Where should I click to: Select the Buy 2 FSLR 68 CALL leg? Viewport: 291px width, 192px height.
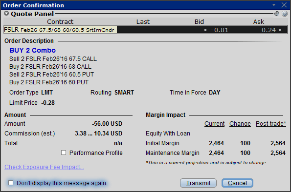click(50, 67)
